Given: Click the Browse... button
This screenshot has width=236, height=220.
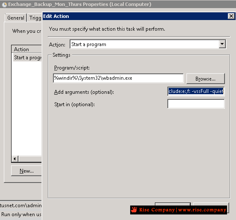Looking at the screenshot, I should 205,78.
